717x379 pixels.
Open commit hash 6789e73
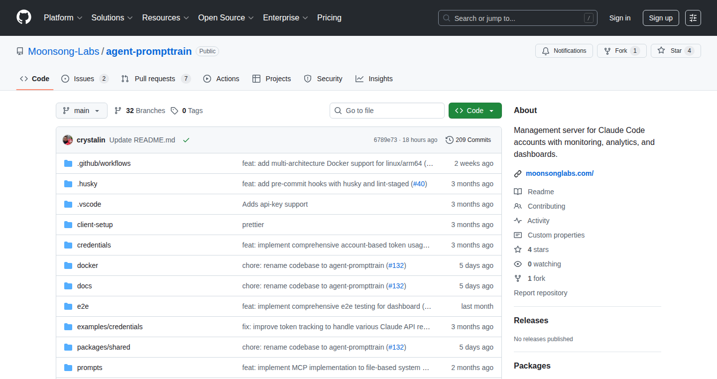[385, 140]
